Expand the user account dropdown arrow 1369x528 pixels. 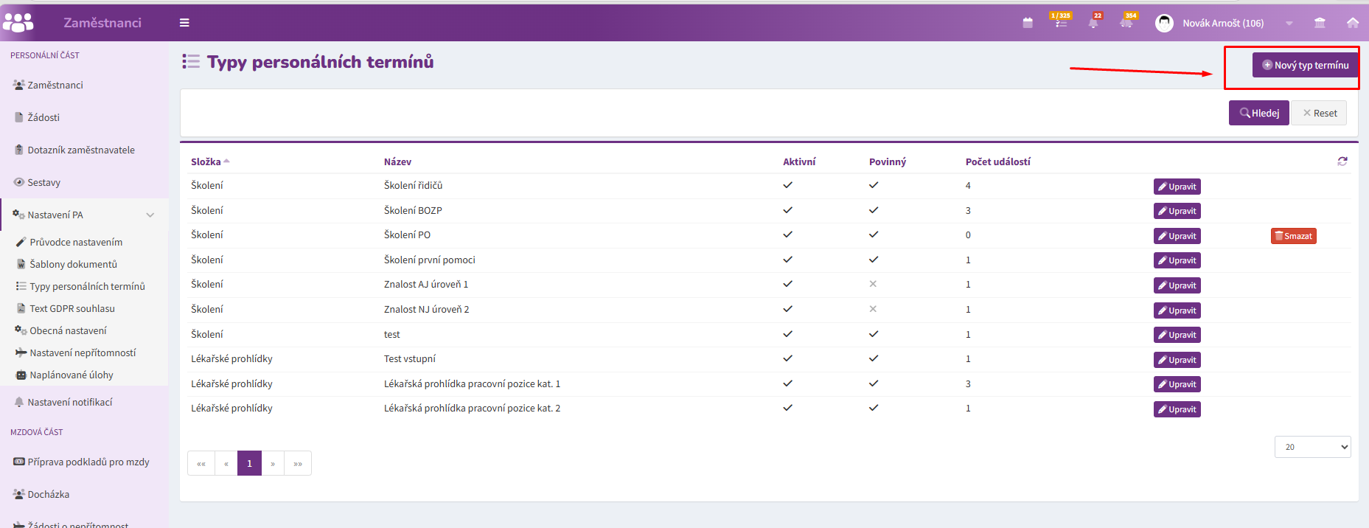1289,24
